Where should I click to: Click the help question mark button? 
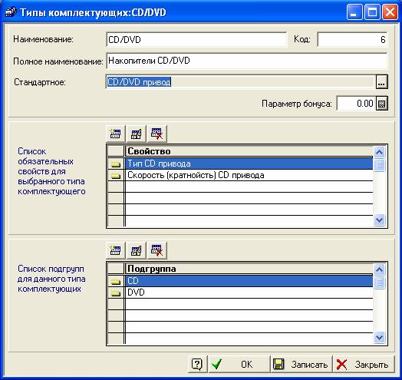click(x=197, y=364)
